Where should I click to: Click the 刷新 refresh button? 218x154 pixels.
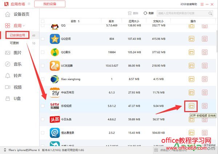click(149, 13)
